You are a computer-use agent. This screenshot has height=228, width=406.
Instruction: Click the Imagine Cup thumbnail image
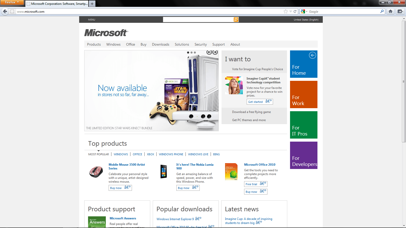234,85
